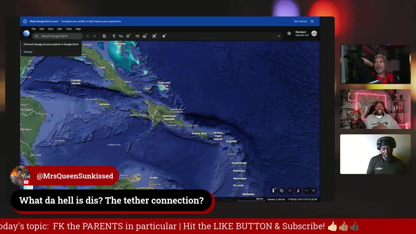Open the View menu
This screenshot has width=416, height=234.
[x=50, y=29]
